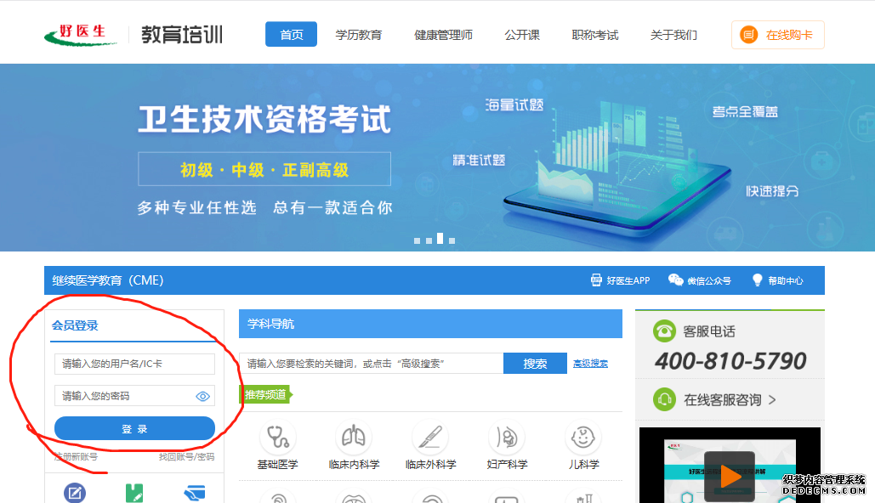The image size is (875, 503).
Task: Open 关于我们 menu item
Action: point(673,35)
